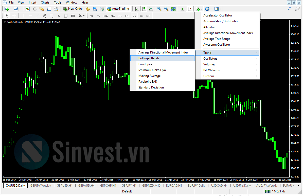
Task: Toggle the Terminal window icon
Action: coord(49,9)
